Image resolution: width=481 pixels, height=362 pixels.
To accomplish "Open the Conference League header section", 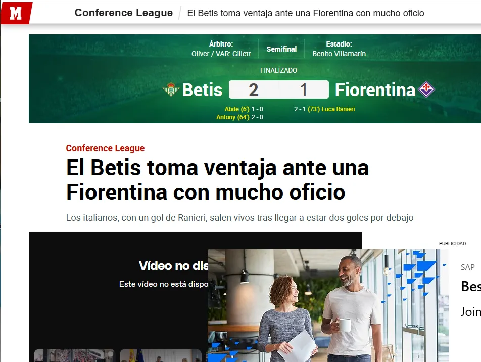I will 124,13.
